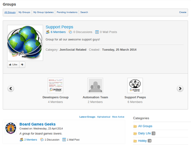Sort groups by Most Active
The height and width of the screenshot is (145, 191).
click(x=118, y=117)
